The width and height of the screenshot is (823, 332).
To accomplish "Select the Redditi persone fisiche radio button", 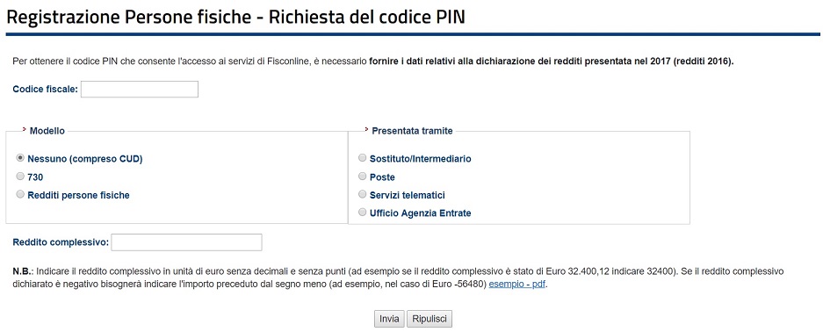I will pyautogui.click(x=20, y=194).
